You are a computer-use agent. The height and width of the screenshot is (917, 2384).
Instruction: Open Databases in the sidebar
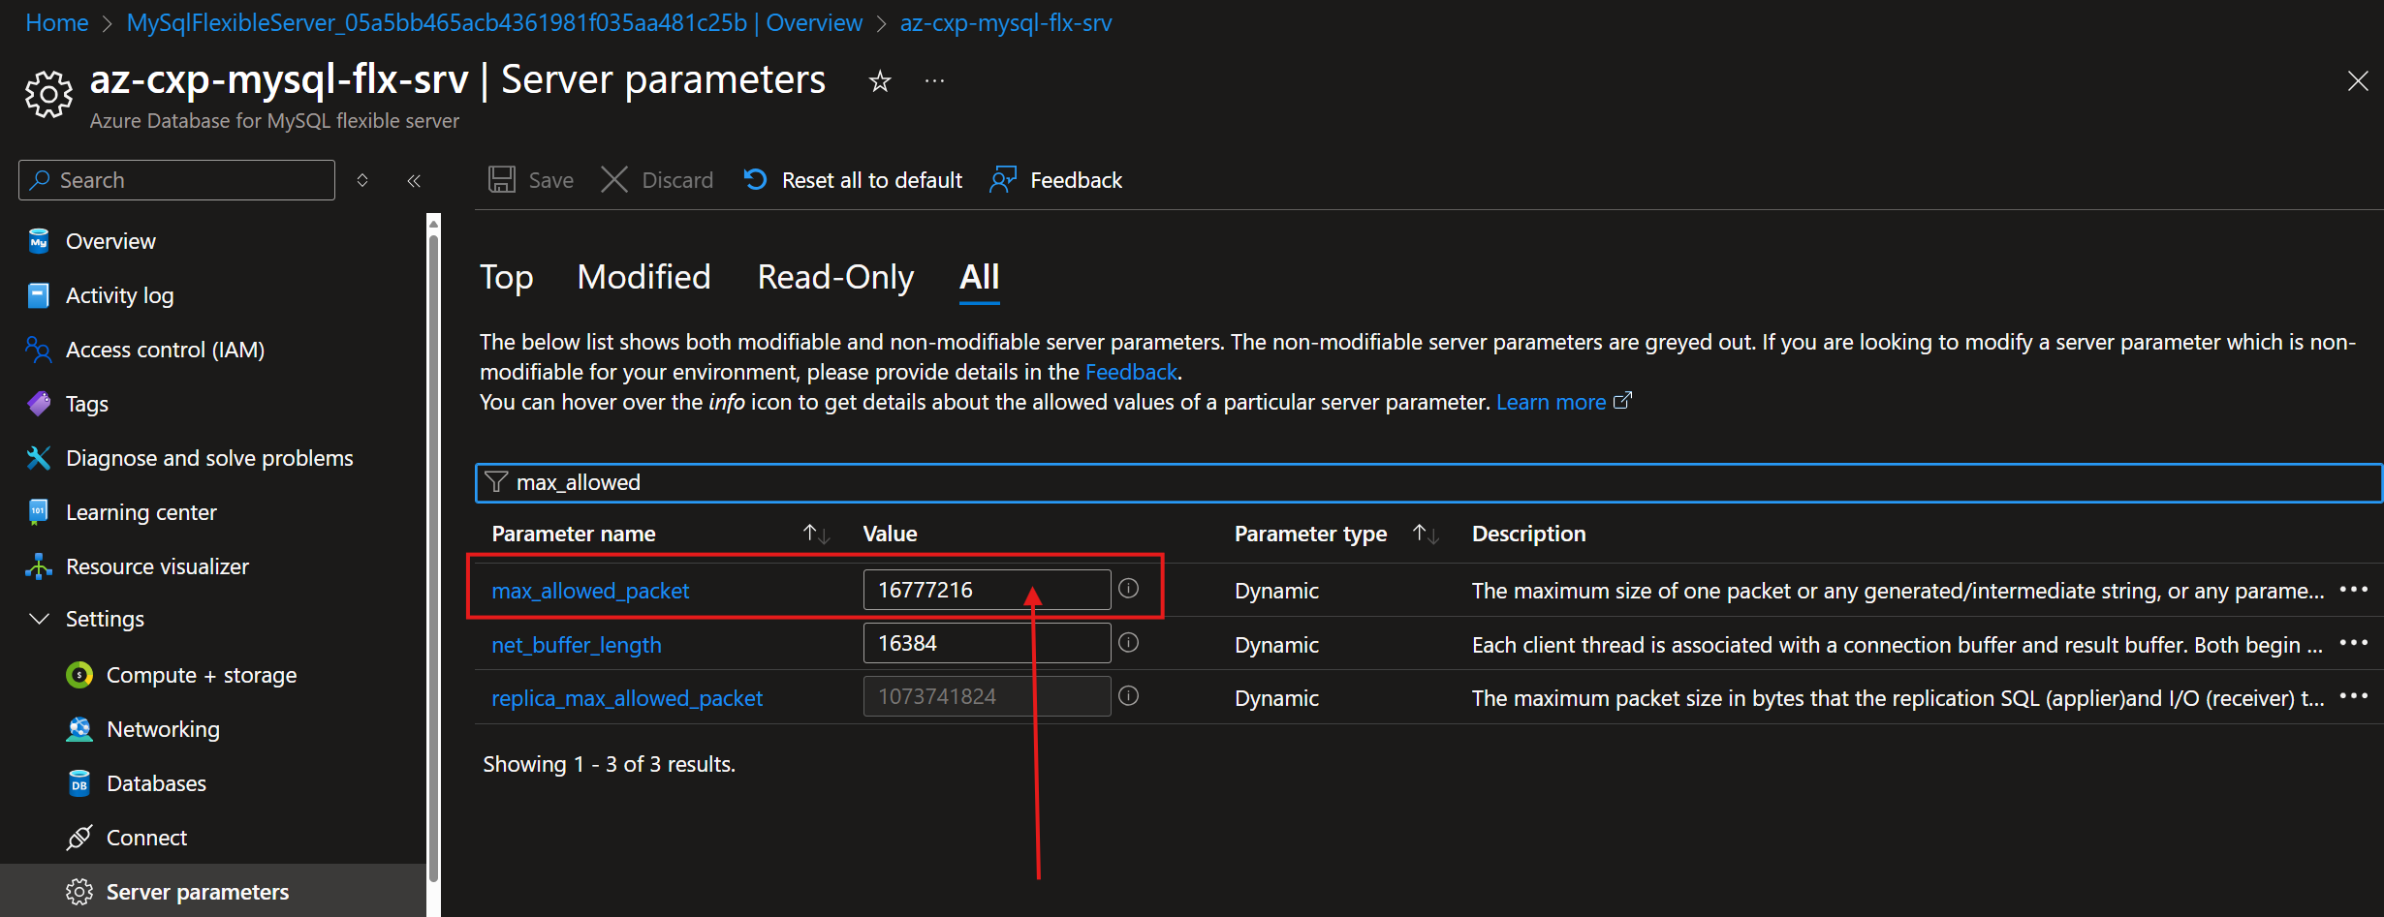pos(156,783)
